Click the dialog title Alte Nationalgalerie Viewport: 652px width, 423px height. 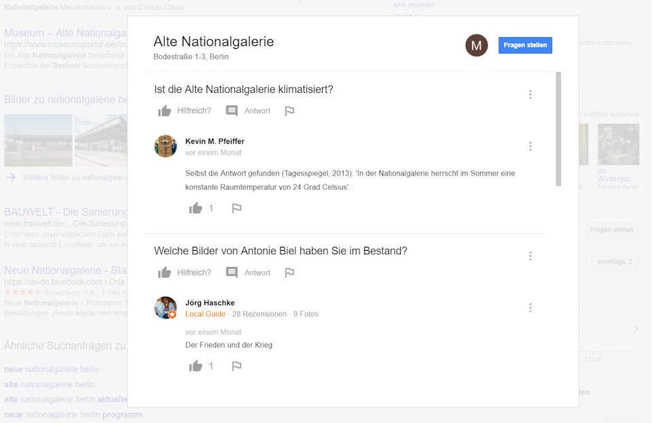point(214,41)
